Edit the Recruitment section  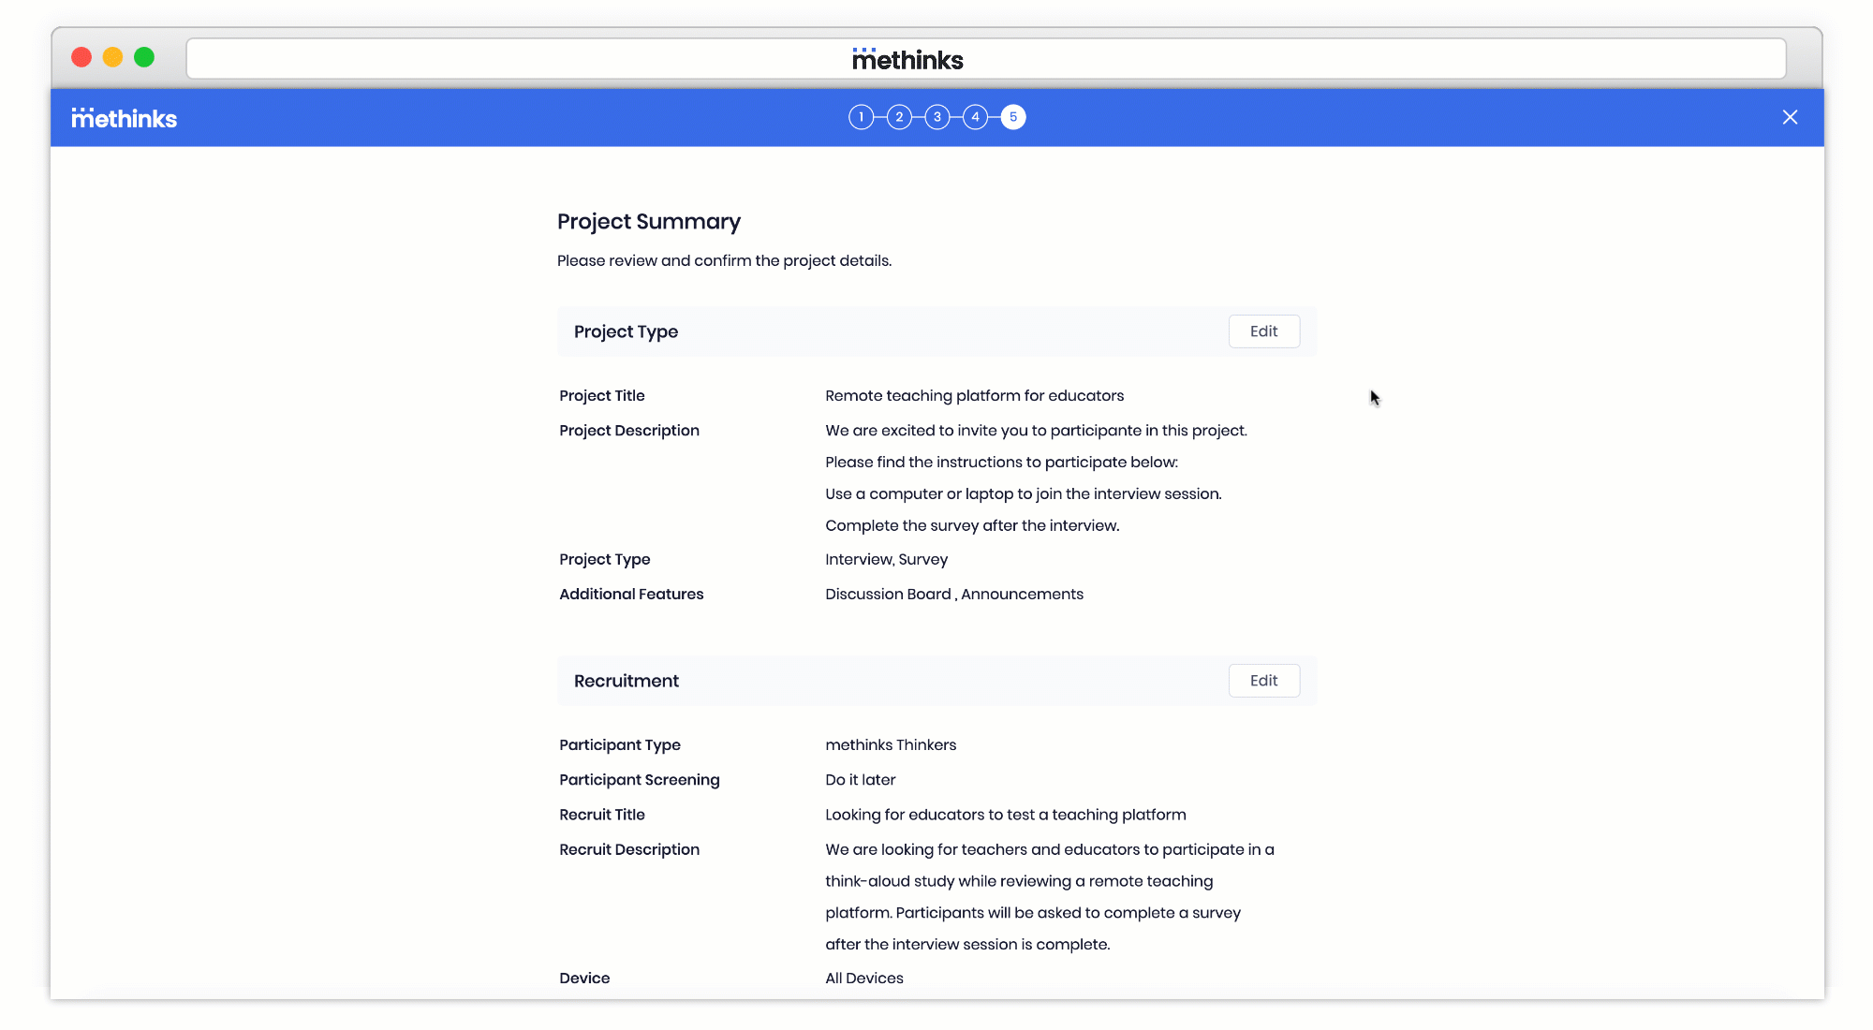pos(1263,681)
